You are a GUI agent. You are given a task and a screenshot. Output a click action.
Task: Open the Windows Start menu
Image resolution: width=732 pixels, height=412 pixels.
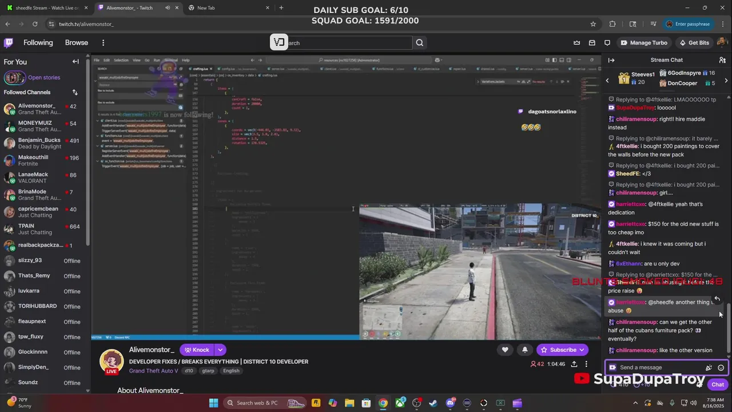coord(213,403)
